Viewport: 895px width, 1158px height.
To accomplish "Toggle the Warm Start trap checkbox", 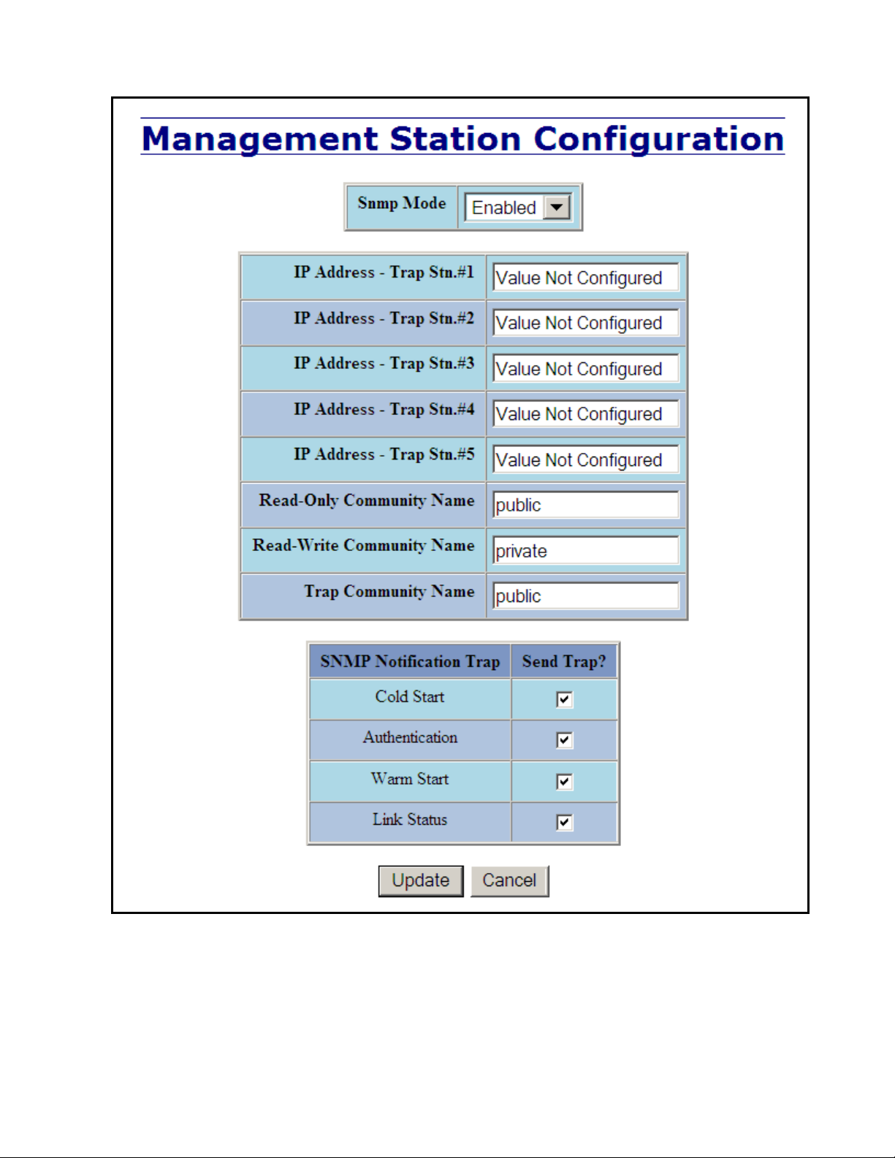I will point(564,782).
